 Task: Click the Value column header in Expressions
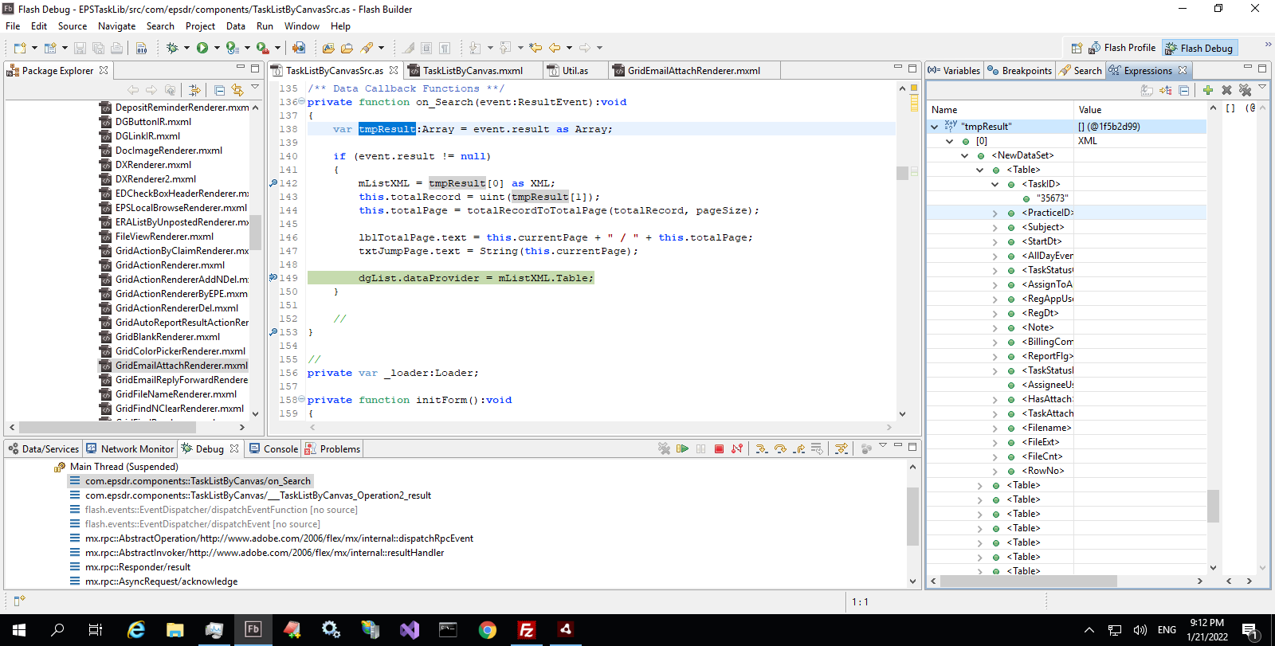pos(1140,110)
